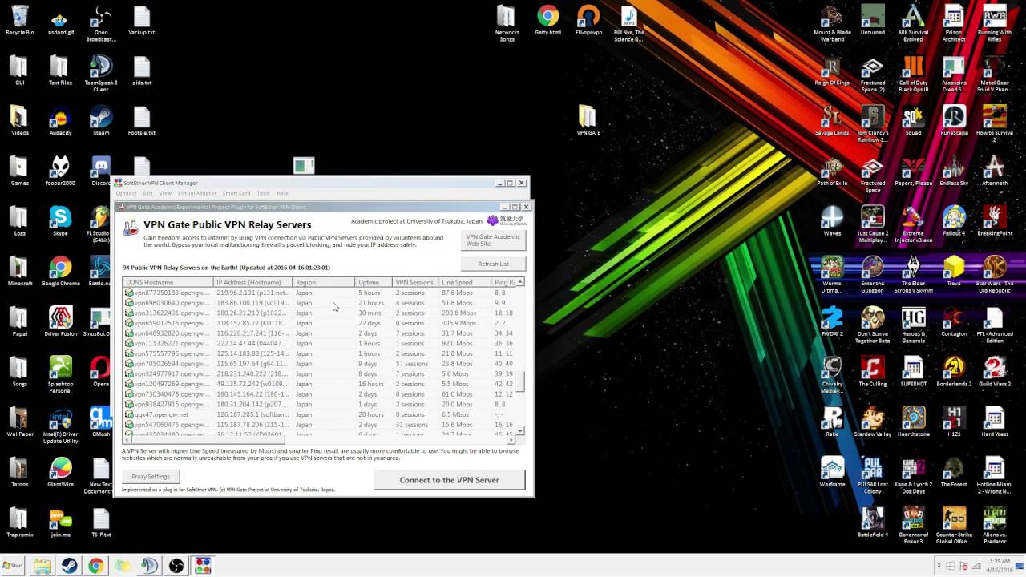This screenshot has height=577, width=1026.
Task: Select the qqx47.opengw.net server row
Action: click(x=320, y=414)
